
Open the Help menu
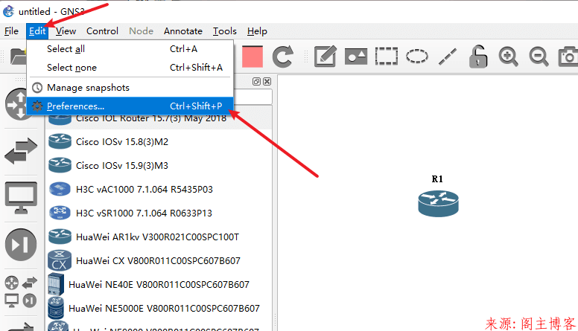point(257,31)
